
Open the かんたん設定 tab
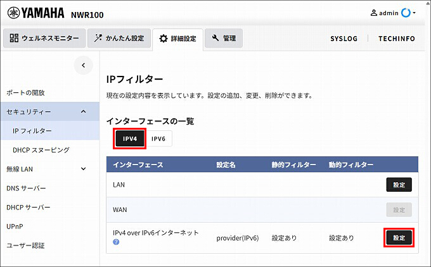(119, 38)
